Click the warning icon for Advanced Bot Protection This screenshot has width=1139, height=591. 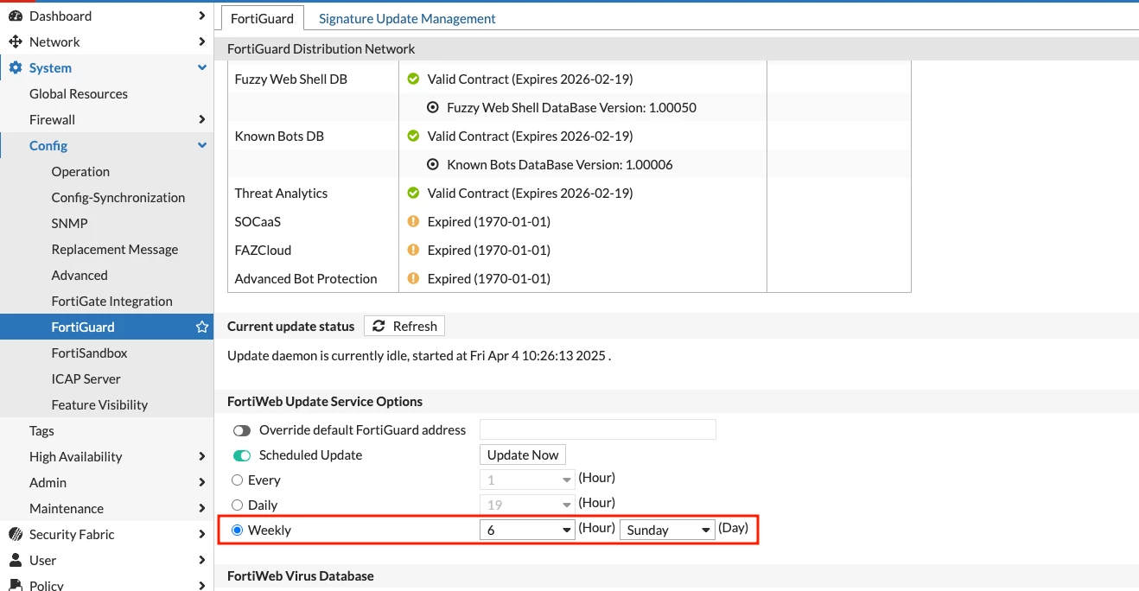(x=413, y=278)
